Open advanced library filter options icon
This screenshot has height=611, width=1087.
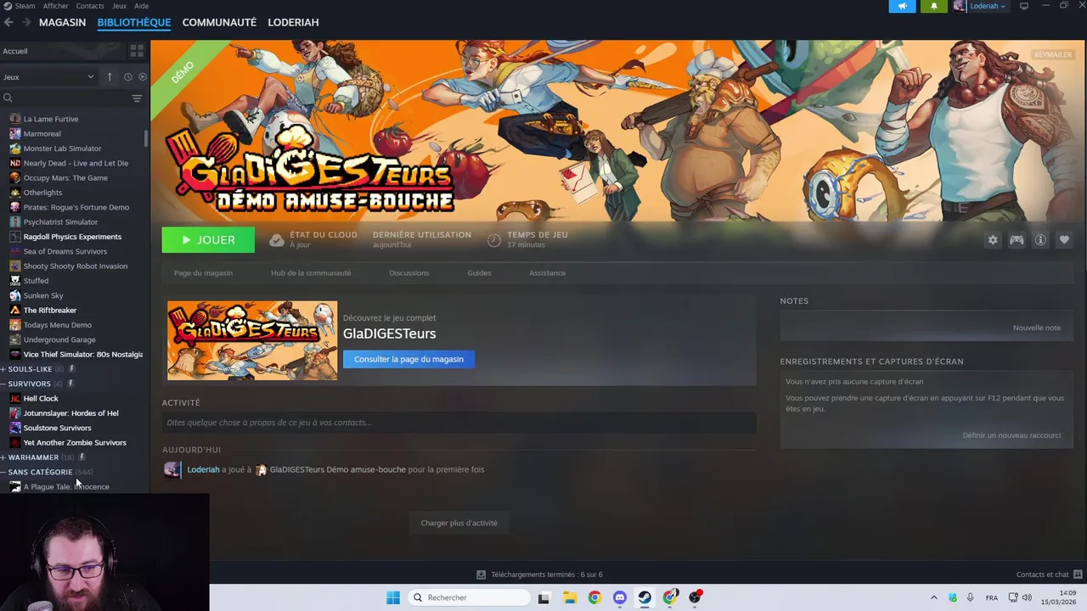click(137, 98)
